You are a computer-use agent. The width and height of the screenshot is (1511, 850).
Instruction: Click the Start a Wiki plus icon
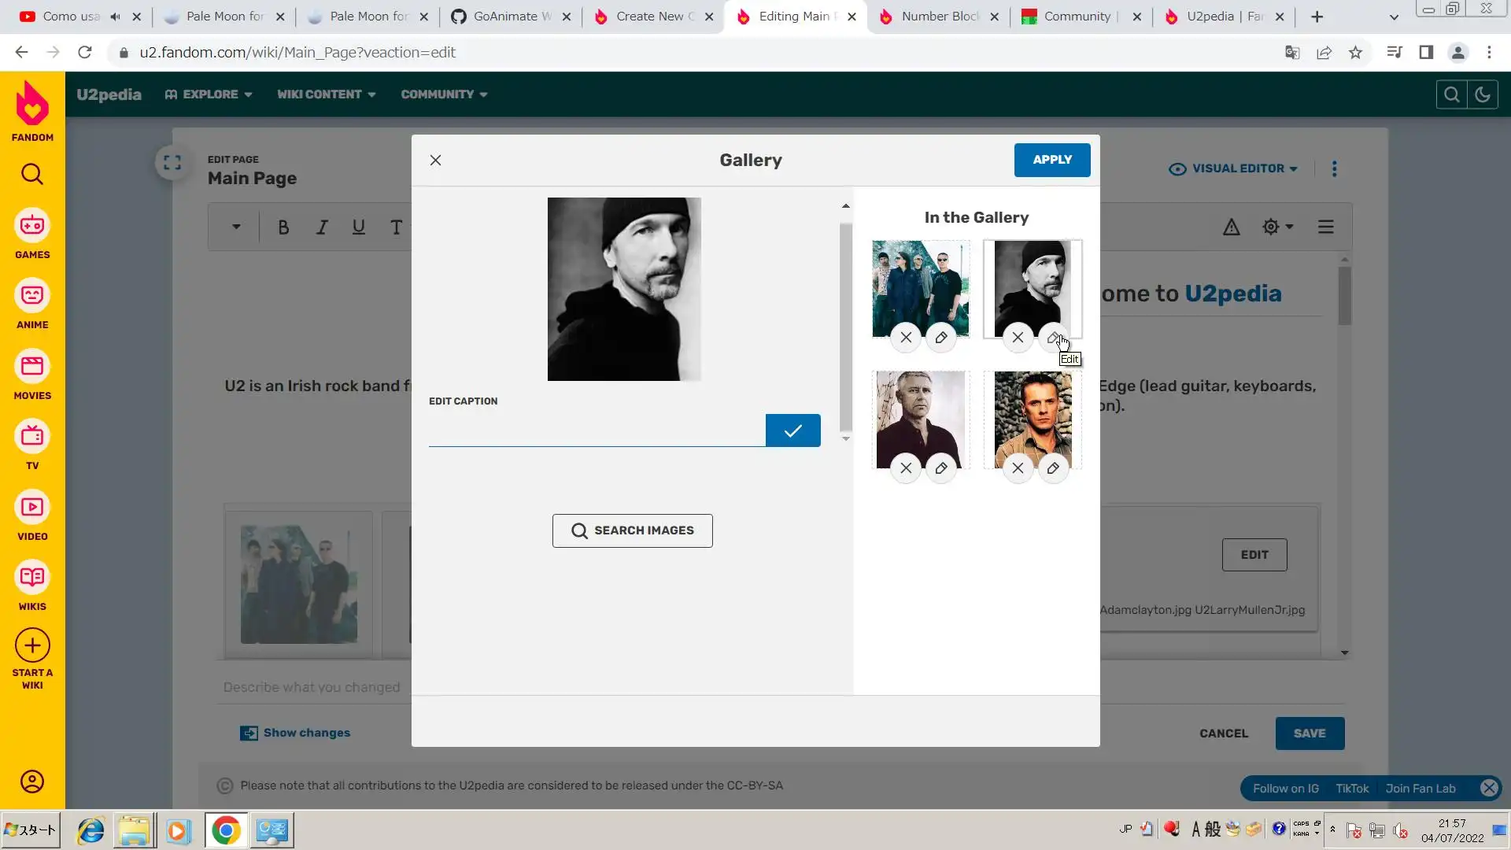[x=32, y=645]
